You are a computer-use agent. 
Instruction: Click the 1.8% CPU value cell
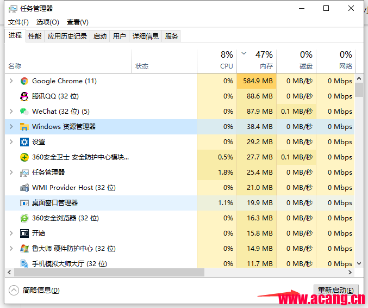click(x=217, y=173)
